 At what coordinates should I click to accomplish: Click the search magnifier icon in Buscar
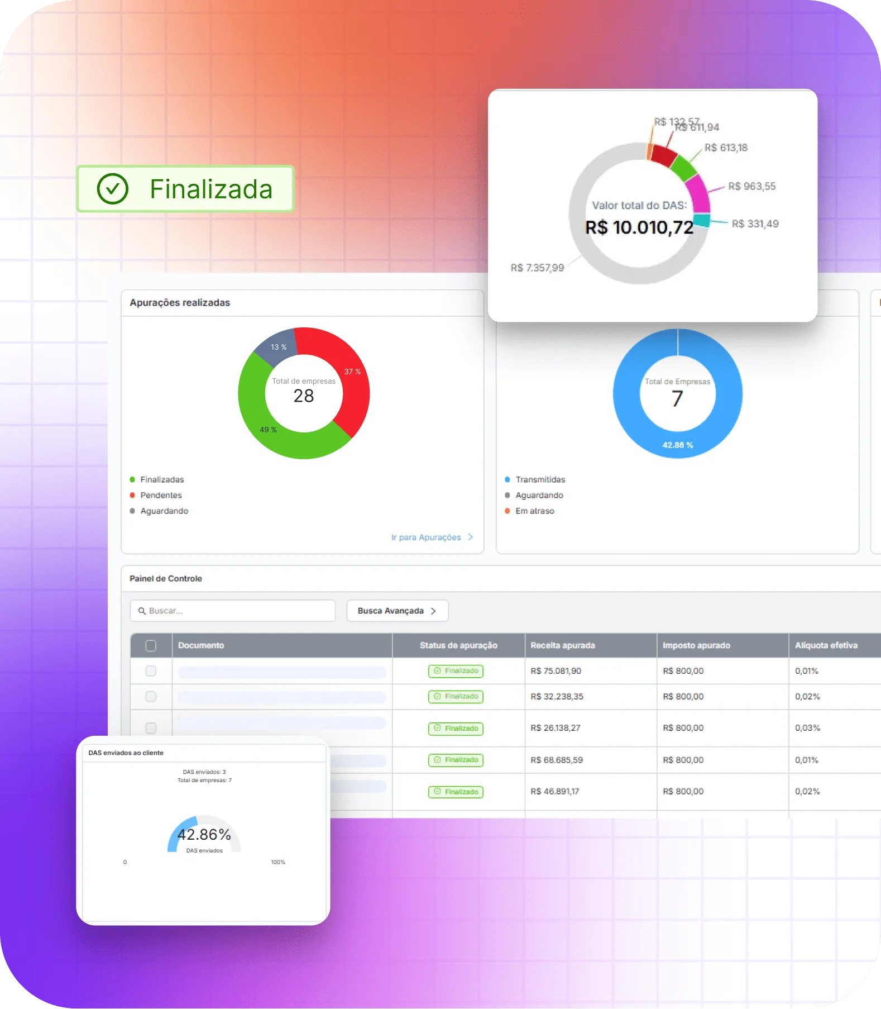(142, 611)
